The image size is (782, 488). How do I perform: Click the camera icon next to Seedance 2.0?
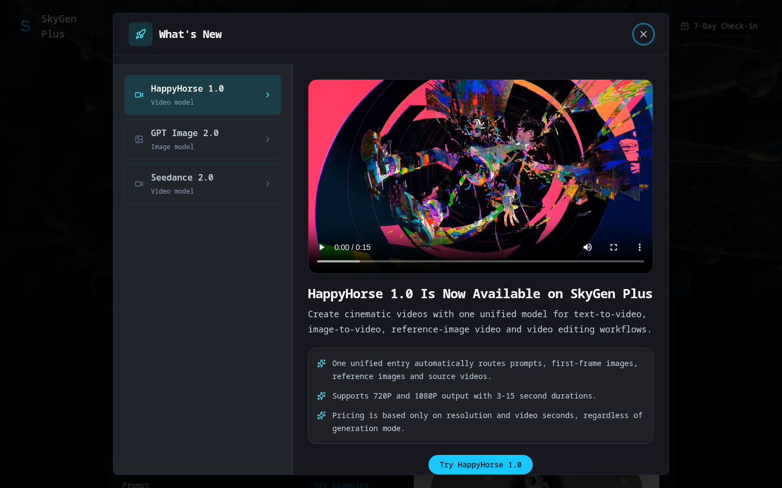(139, 184)
